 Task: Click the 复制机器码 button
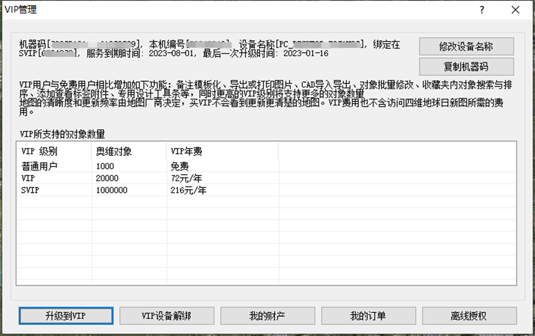pos(466,66)
